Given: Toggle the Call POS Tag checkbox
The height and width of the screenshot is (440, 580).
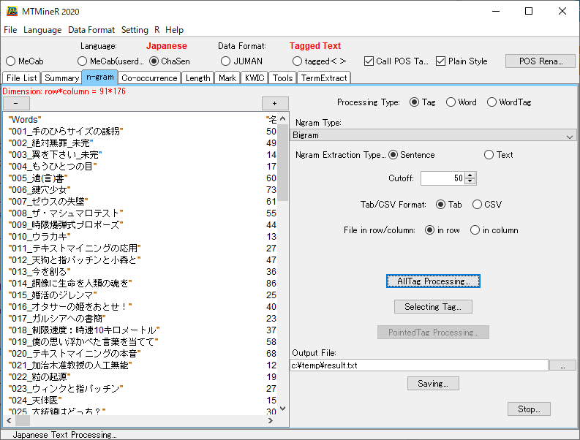Looking at the screenshot, I should pyautogui.click(x=369, y=61).
